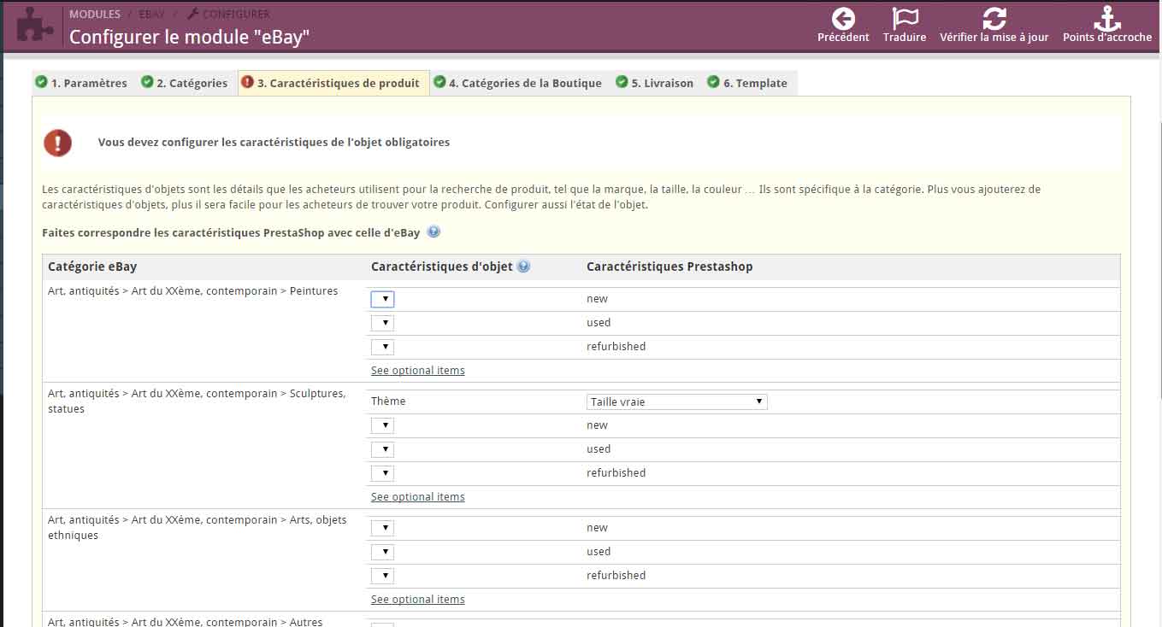The width and height of the screenshot is (1162, 627).
Task: Click 'See optional items' under Sculptures, statues
Action: click(418, 497)
